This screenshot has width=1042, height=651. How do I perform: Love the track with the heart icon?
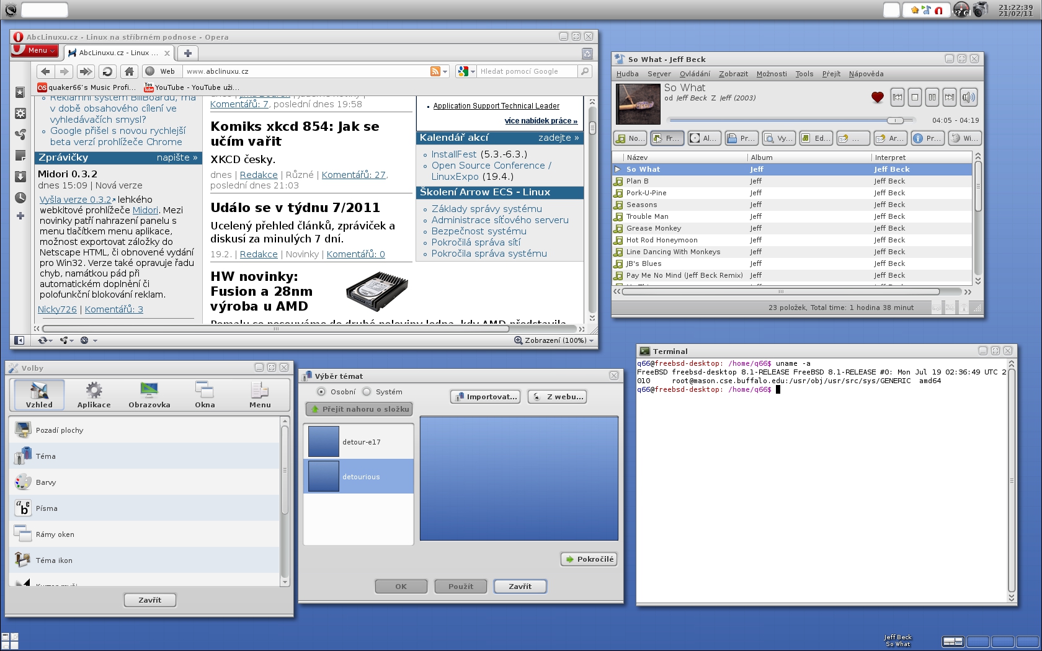pos(877,97)
